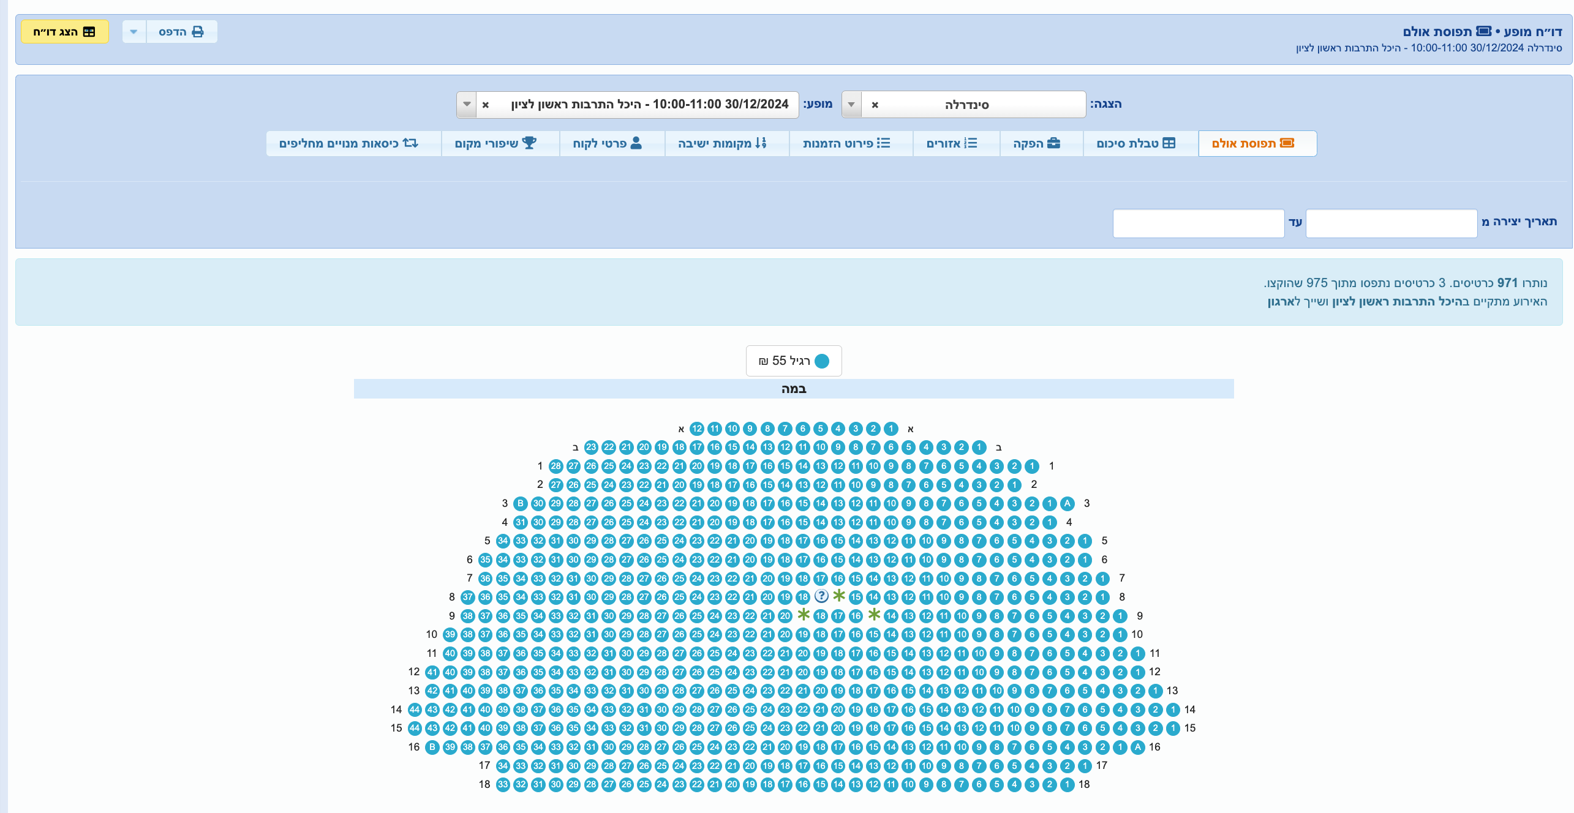
Task: Click the printer icon on הדפס button
Action: [x=197, y=32]
